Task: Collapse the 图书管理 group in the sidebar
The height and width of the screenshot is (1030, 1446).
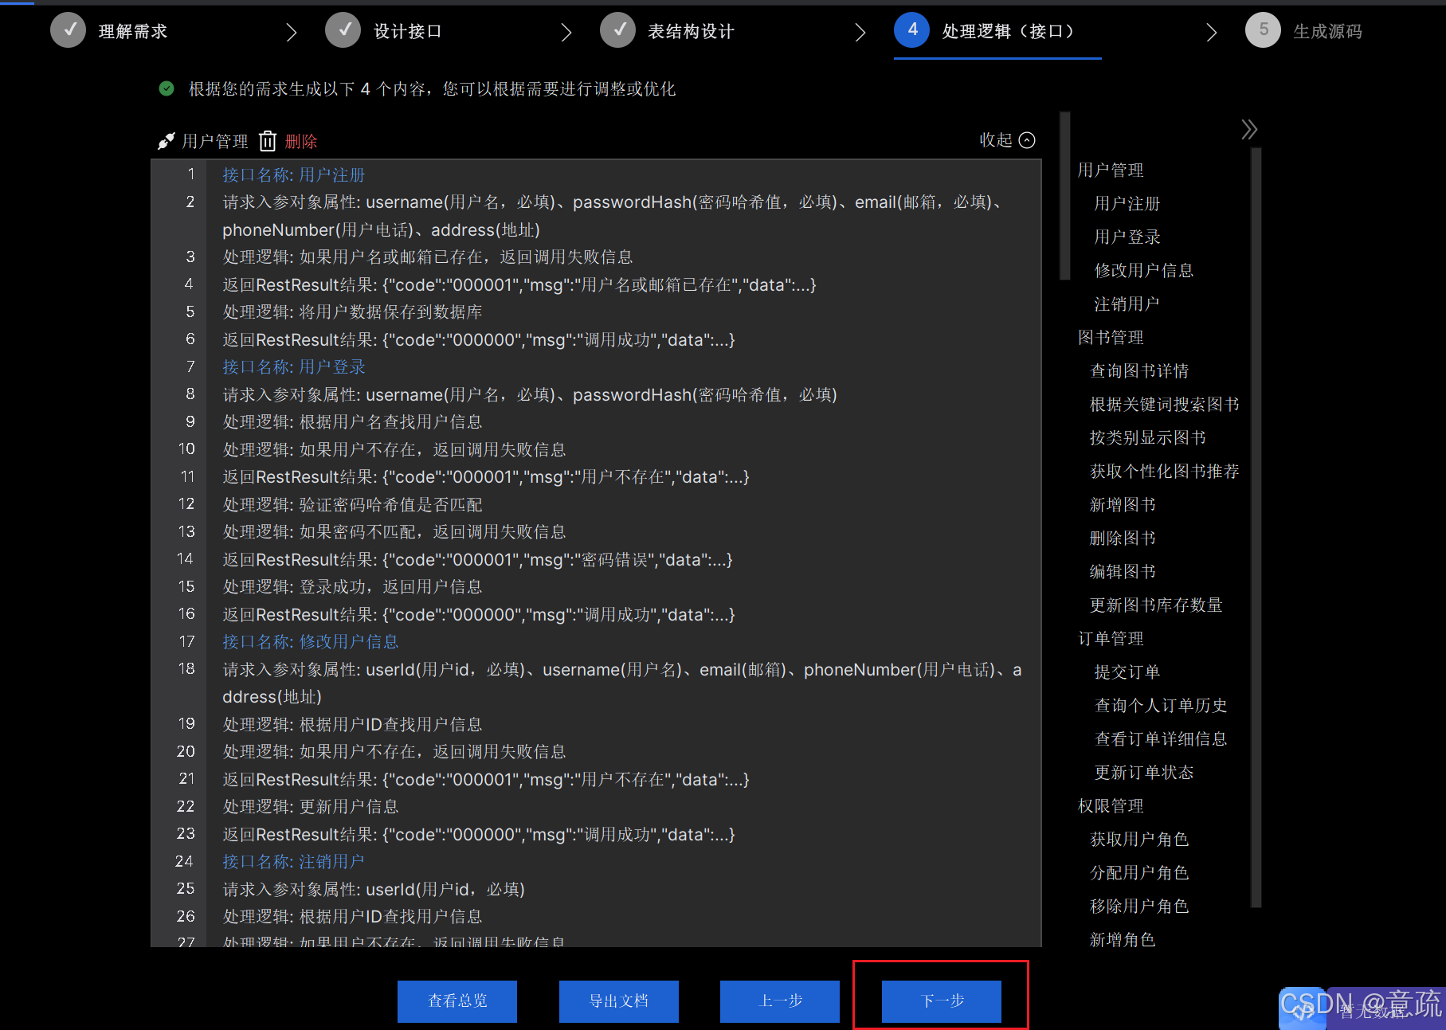Action: pos(1110,337)
